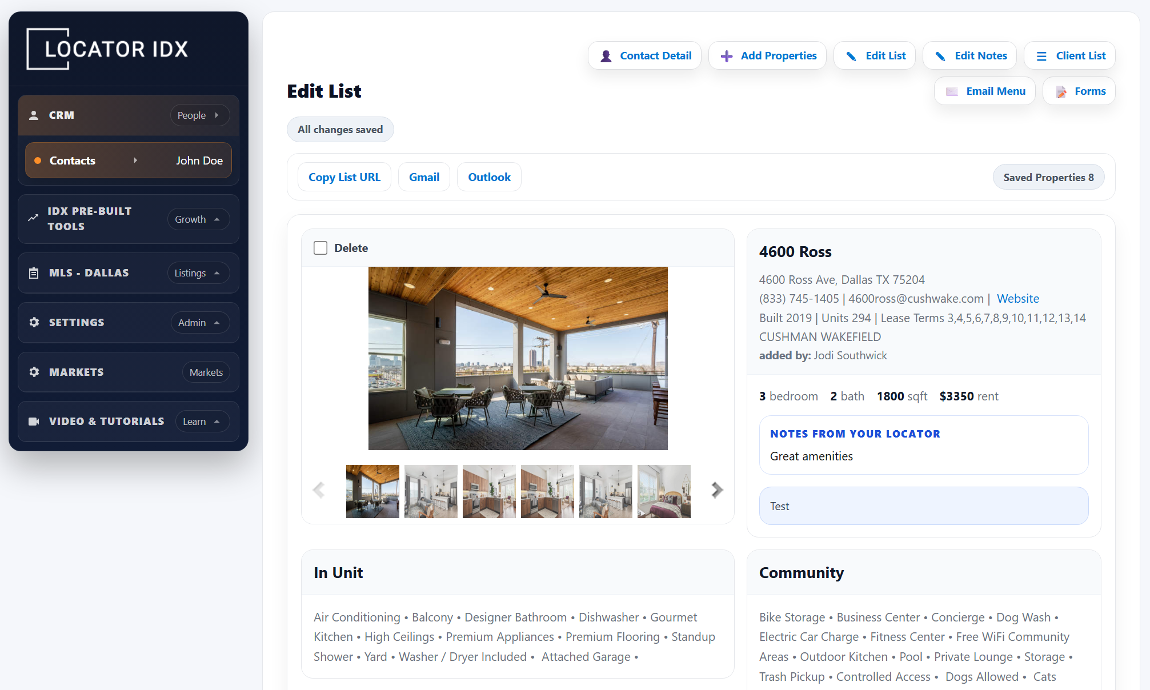
Task: Expand the Contacts arrow submenu
Action: pyautogui.click(x=135, y=161)
